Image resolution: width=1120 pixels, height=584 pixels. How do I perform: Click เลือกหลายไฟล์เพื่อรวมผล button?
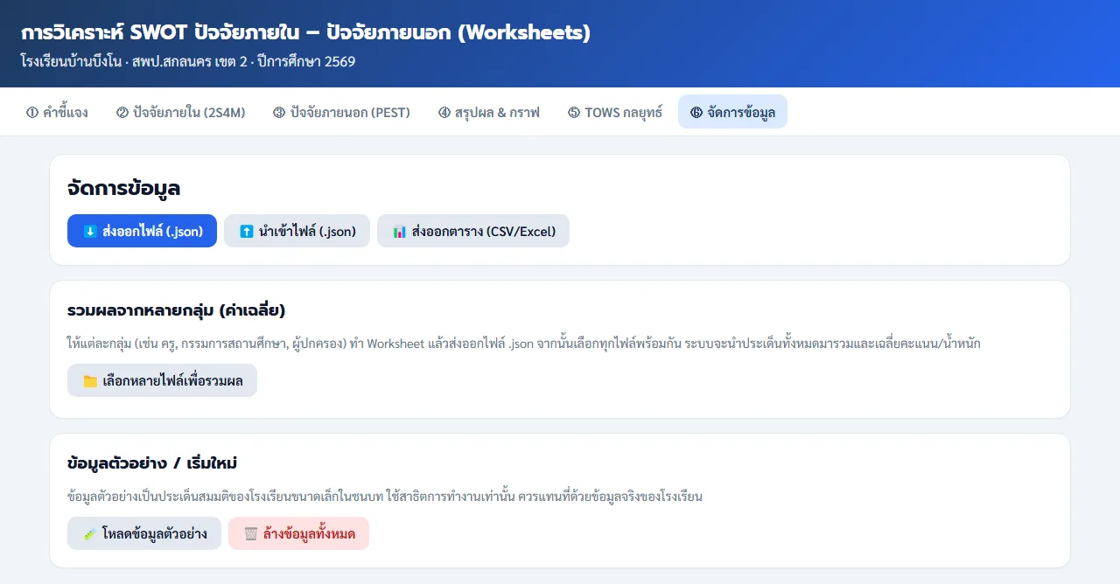162,380
